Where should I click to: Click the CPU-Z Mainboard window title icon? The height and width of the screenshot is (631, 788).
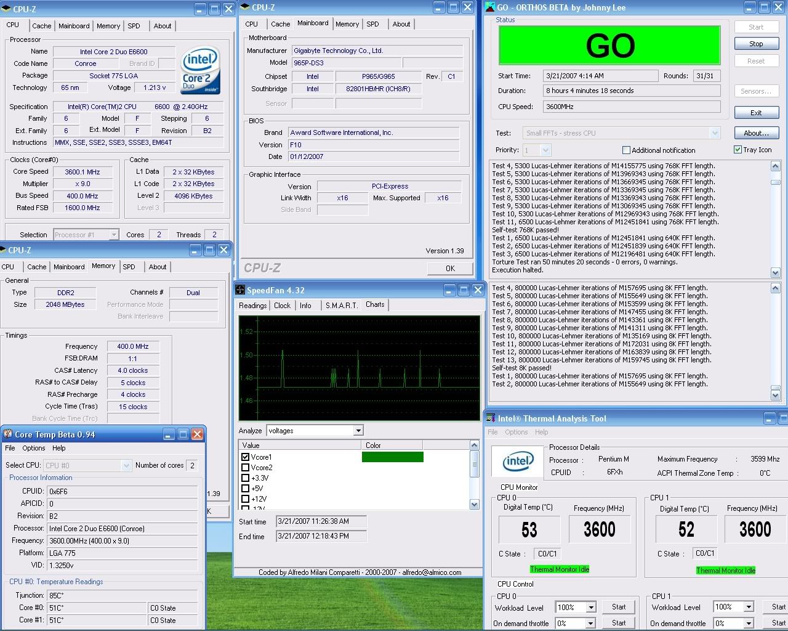(x=245, y=7)
